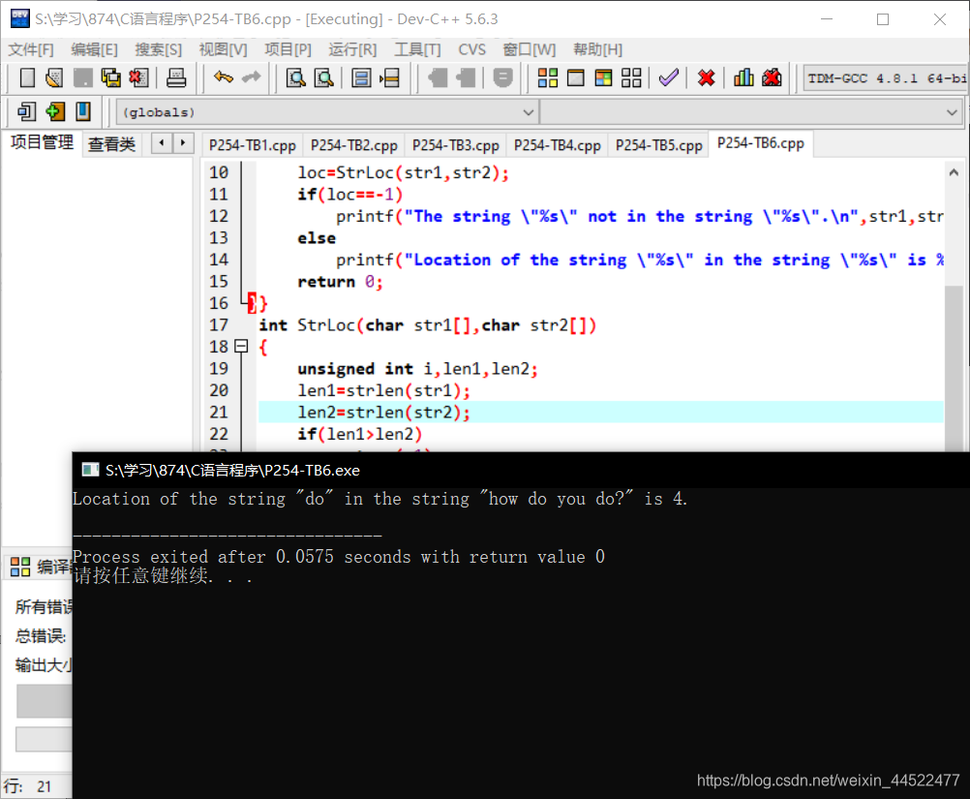The width and height of the screenshot is (970, 799).
Task: Click the red X Stop Execution icon
Action: 706,78
